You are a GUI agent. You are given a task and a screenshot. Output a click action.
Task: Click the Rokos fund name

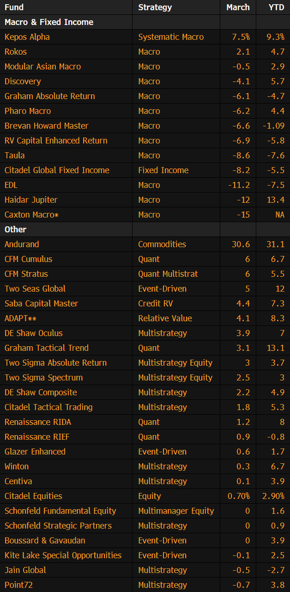[16, 52]
